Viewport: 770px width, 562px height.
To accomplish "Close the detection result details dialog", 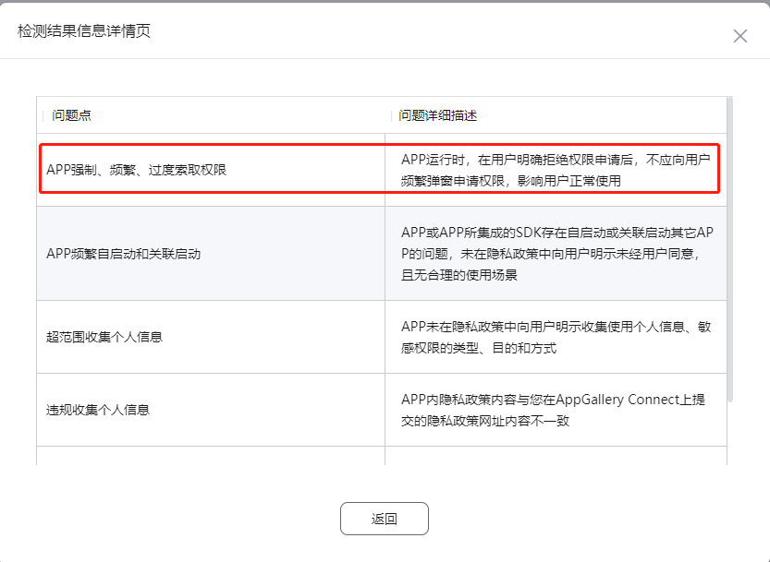I will point(739,36).
